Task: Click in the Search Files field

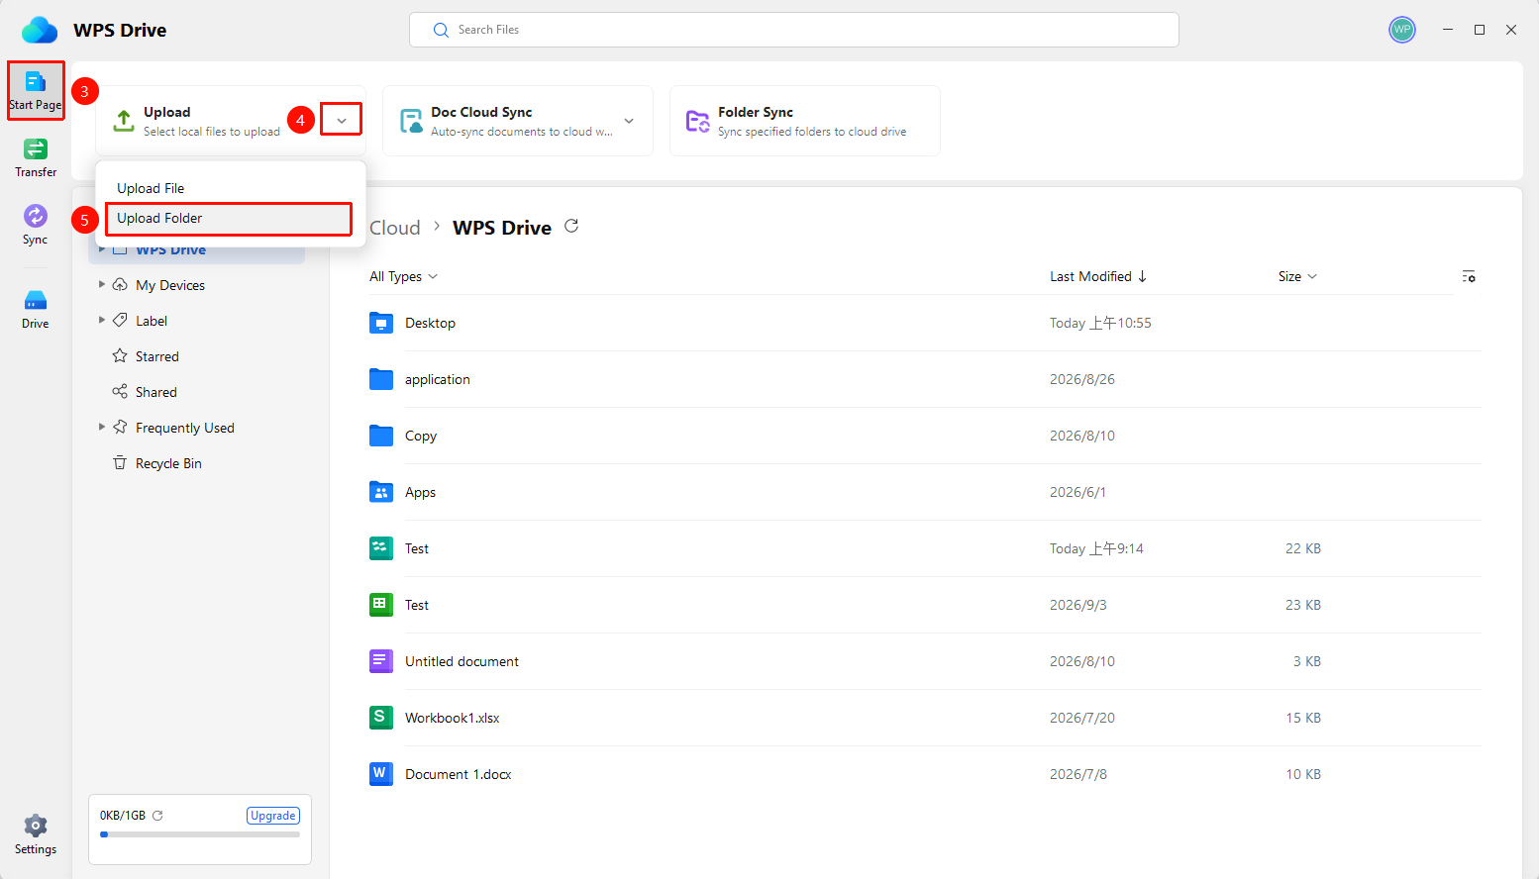Action: click(x=794, y=30)
